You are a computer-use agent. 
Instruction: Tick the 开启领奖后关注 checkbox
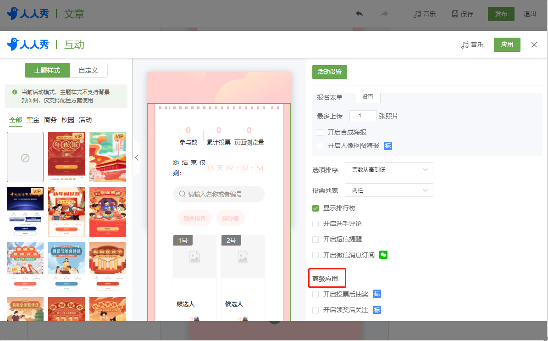pyautogui.click(x=315, y=310)
